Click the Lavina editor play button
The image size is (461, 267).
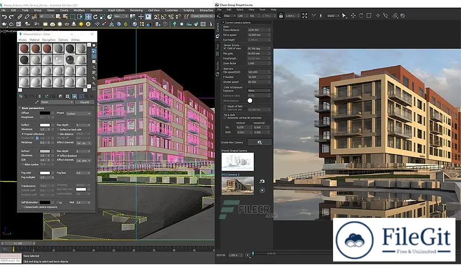tap(247, 255)
